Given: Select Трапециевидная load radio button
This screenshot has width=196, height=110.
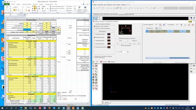Looking at the screenshot, I should (95, 41).
